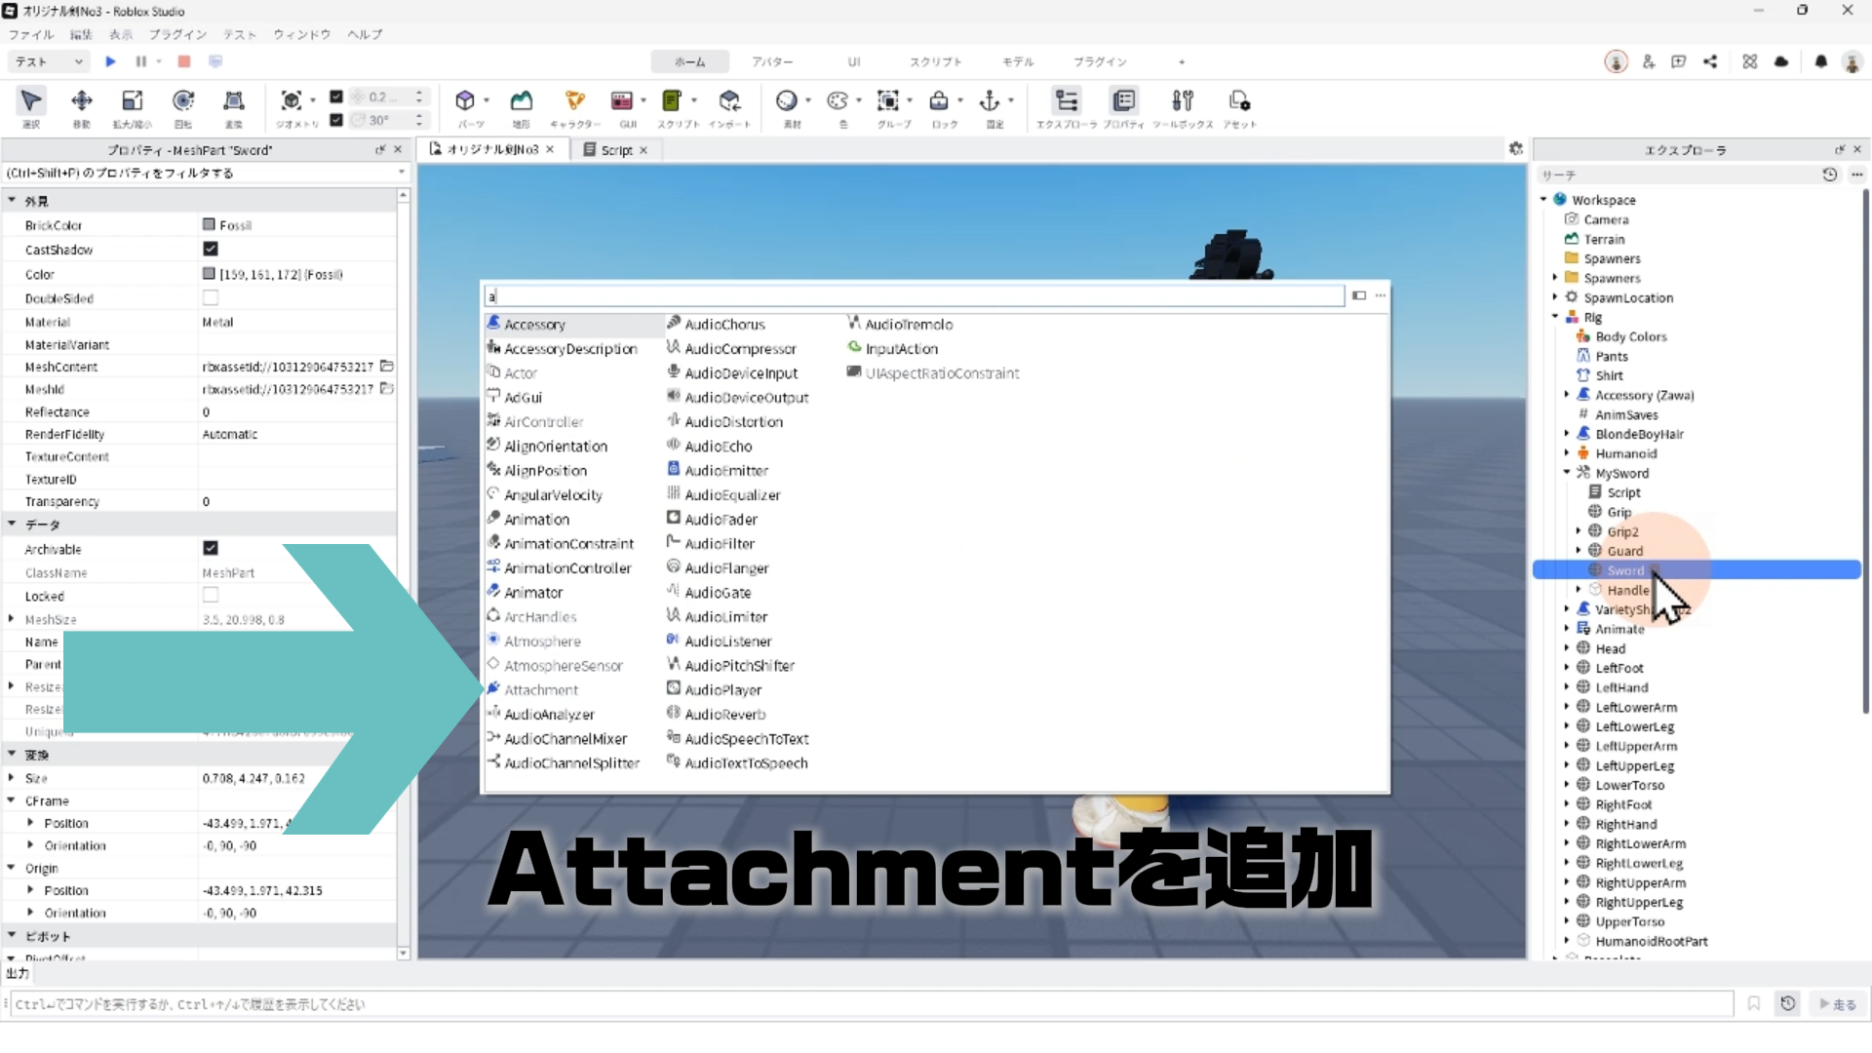Open the Toolbox panel icon
Screen dimensions: 1872x1053
point(1183,100)
